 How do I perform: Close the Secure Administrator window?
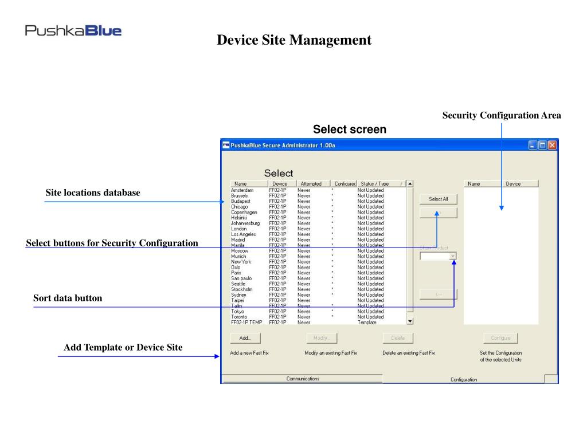[552, 145]
